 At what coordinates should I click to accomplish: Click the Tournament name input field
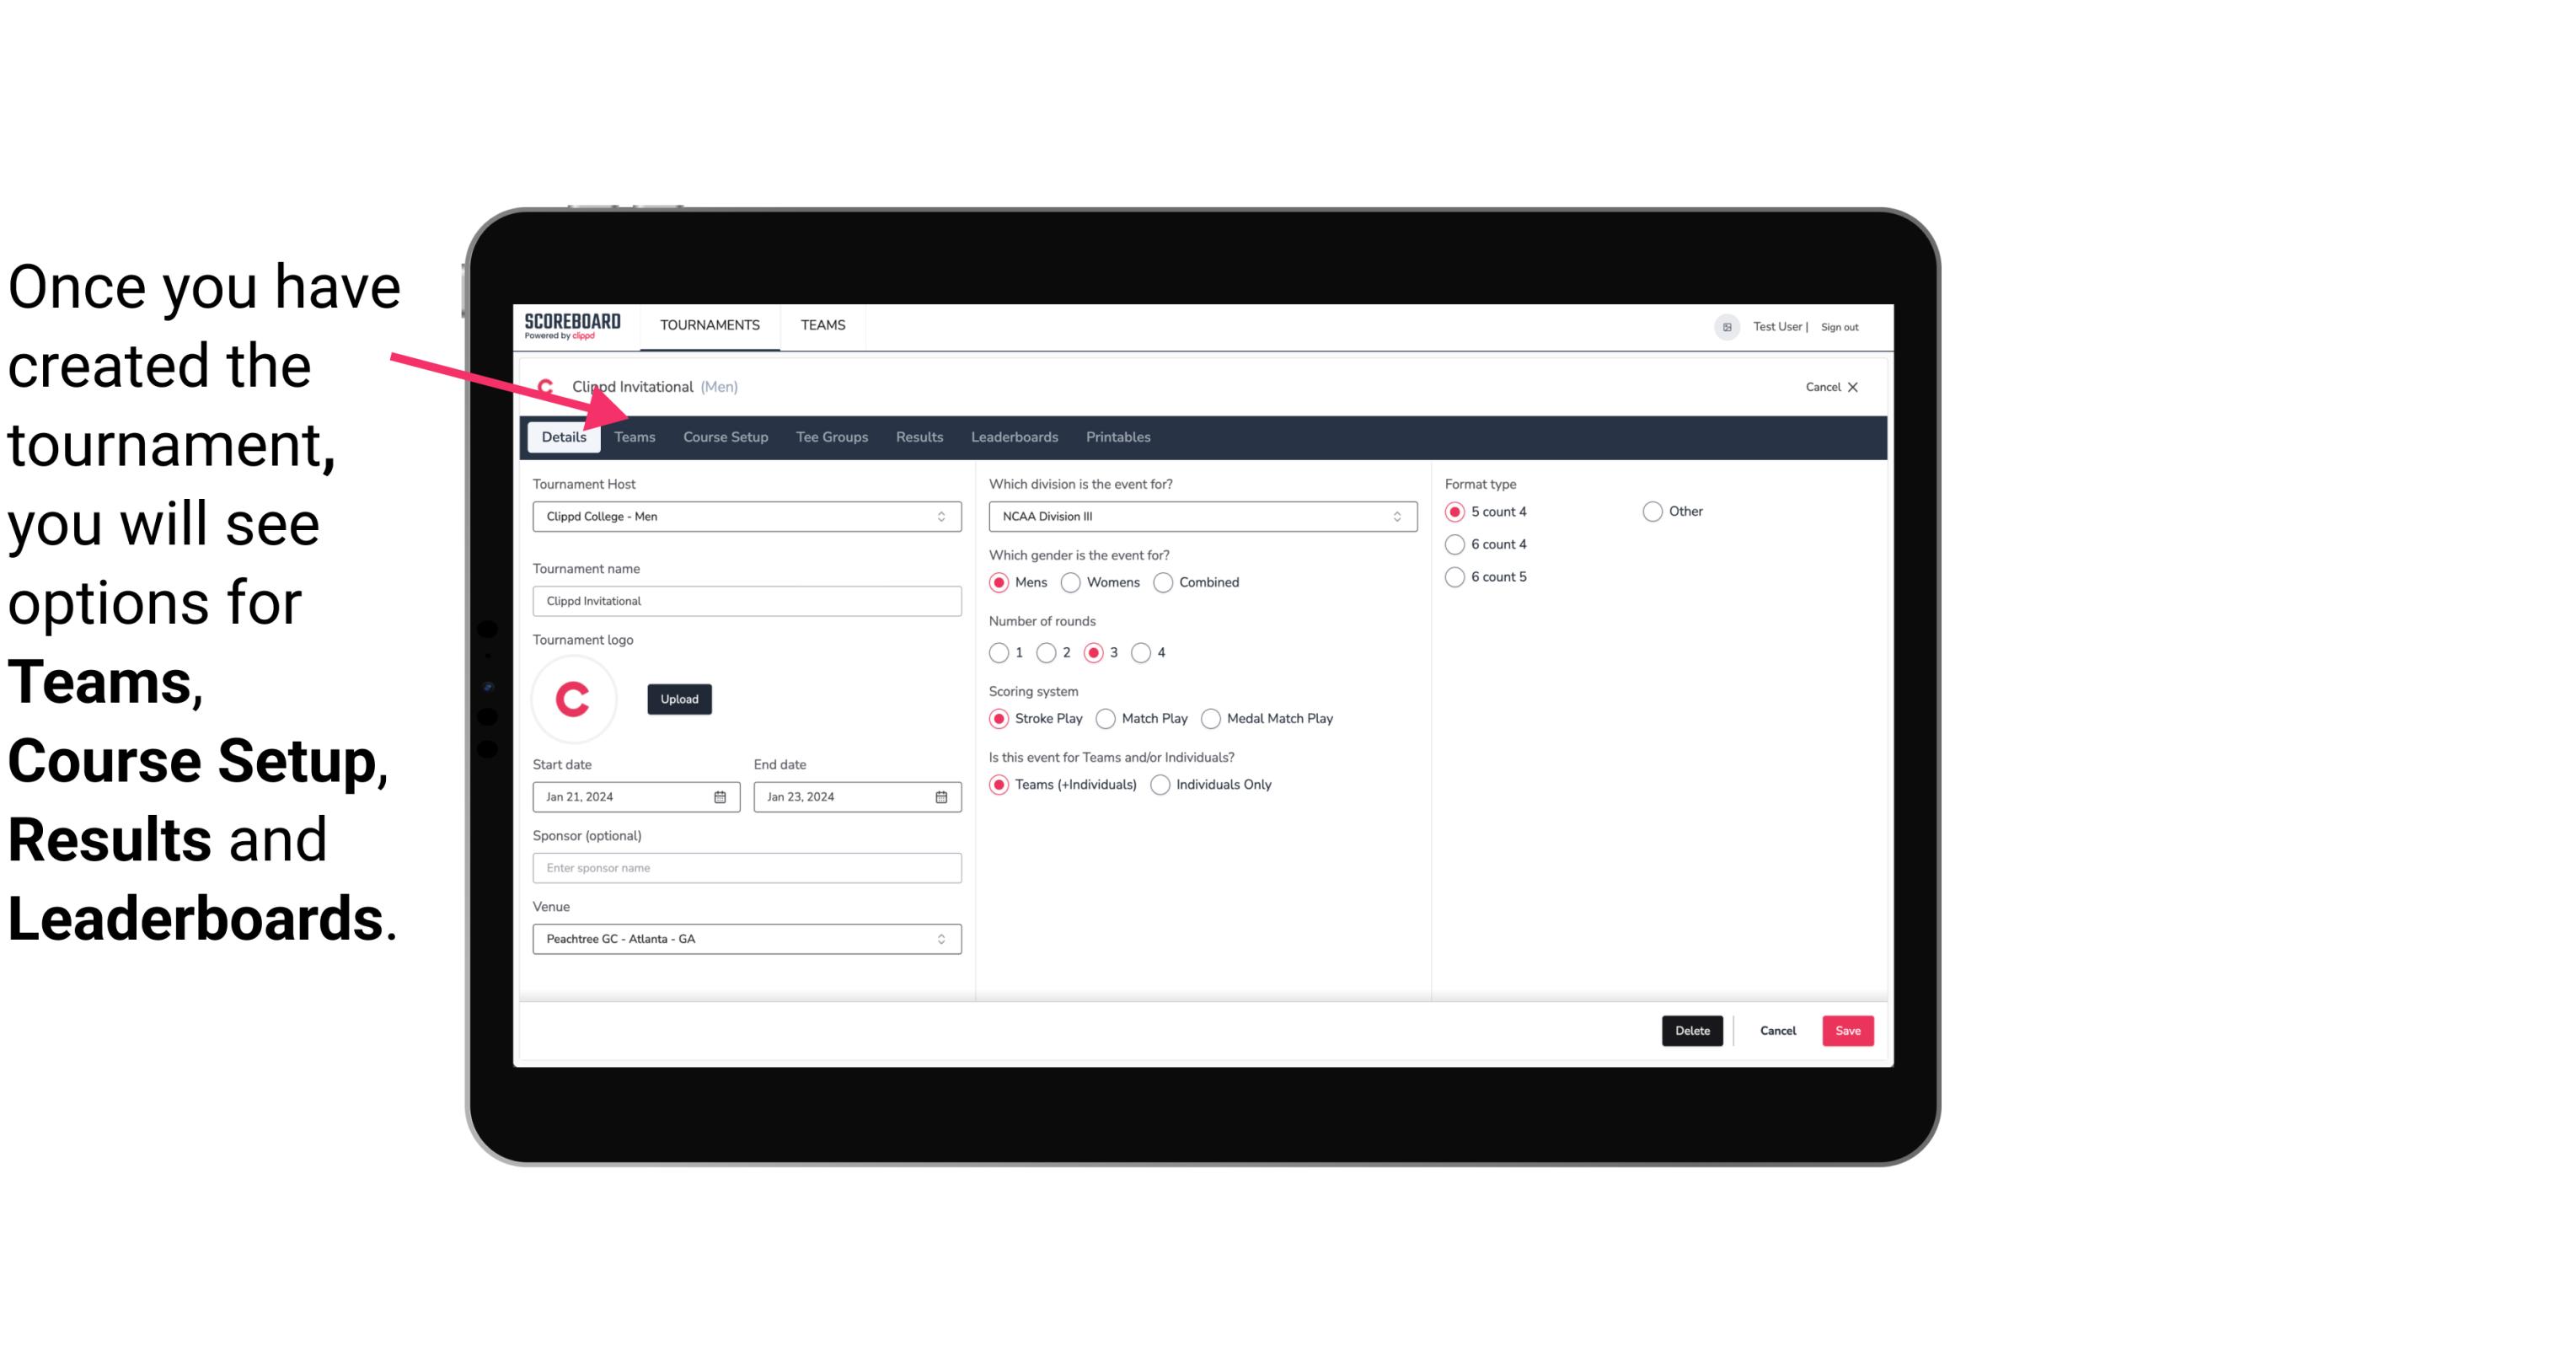tap(745, 600)
